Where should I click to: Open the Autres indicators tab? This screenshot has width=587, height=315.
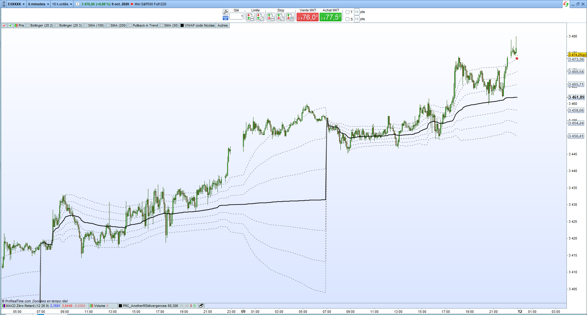tap(222, 25)
